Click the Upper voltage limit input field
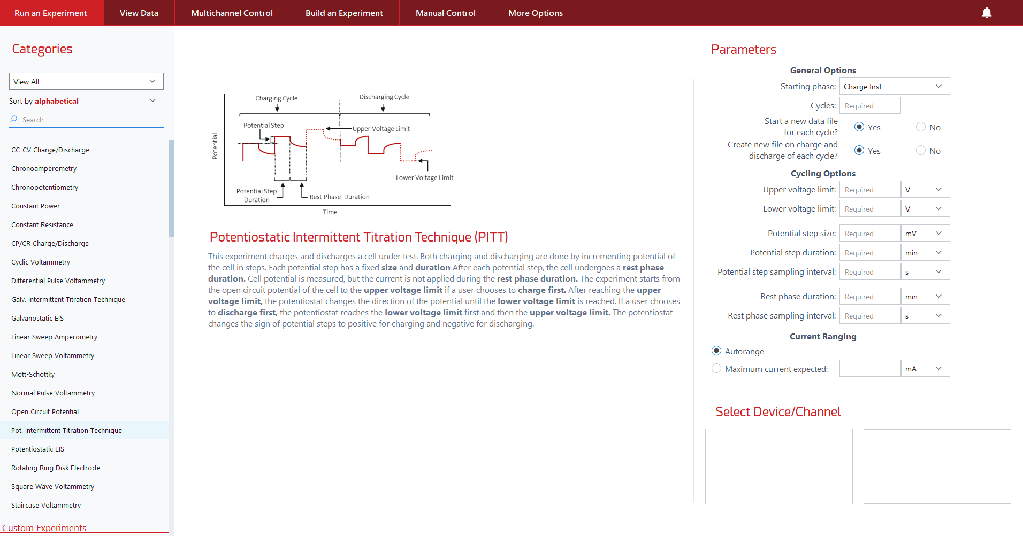The width and height of the screenshot is (1023, 536). click(869, 190)
